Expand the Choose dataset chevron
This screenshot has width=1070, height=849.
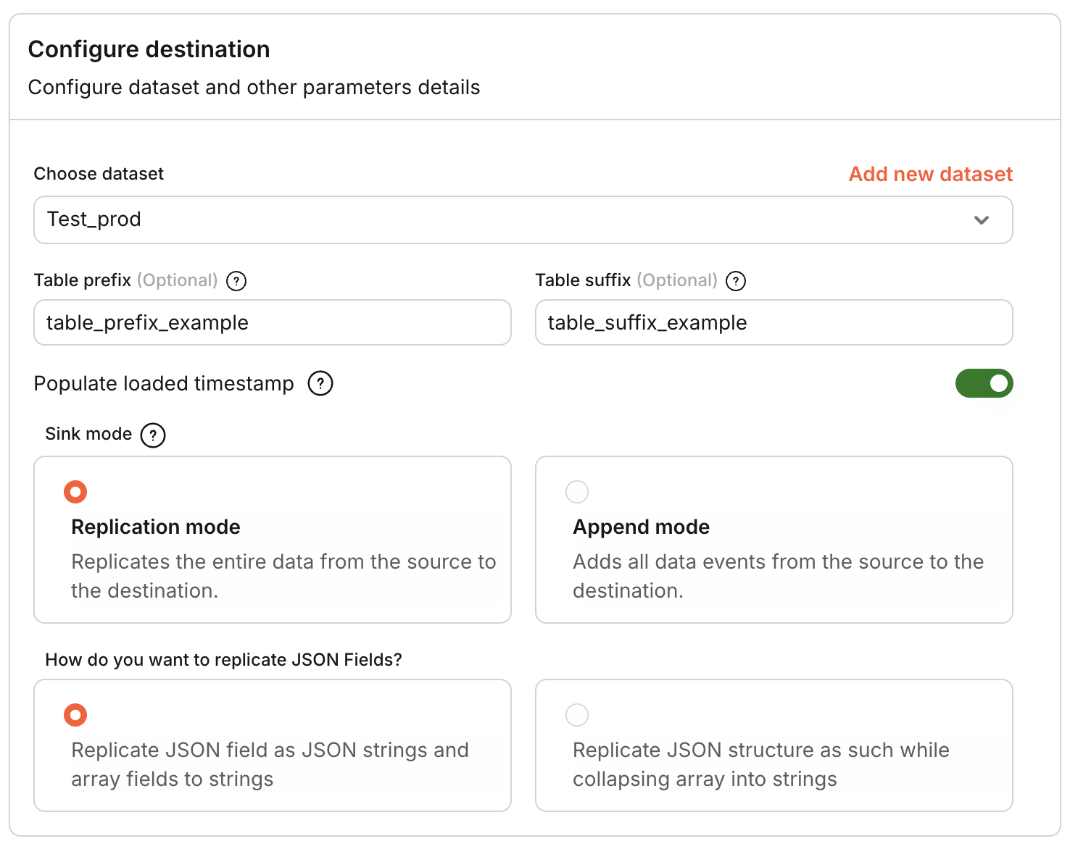click(982, 220)
